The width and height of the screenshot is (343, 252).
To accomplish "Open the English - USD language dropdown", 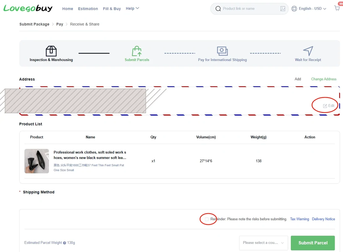I will [x=312, y=9].
